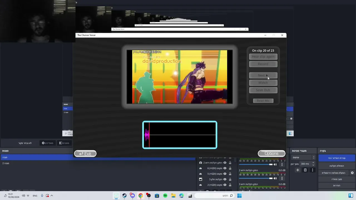
Task: Open File Explorer from the taskbar
Action: (173, 196)
